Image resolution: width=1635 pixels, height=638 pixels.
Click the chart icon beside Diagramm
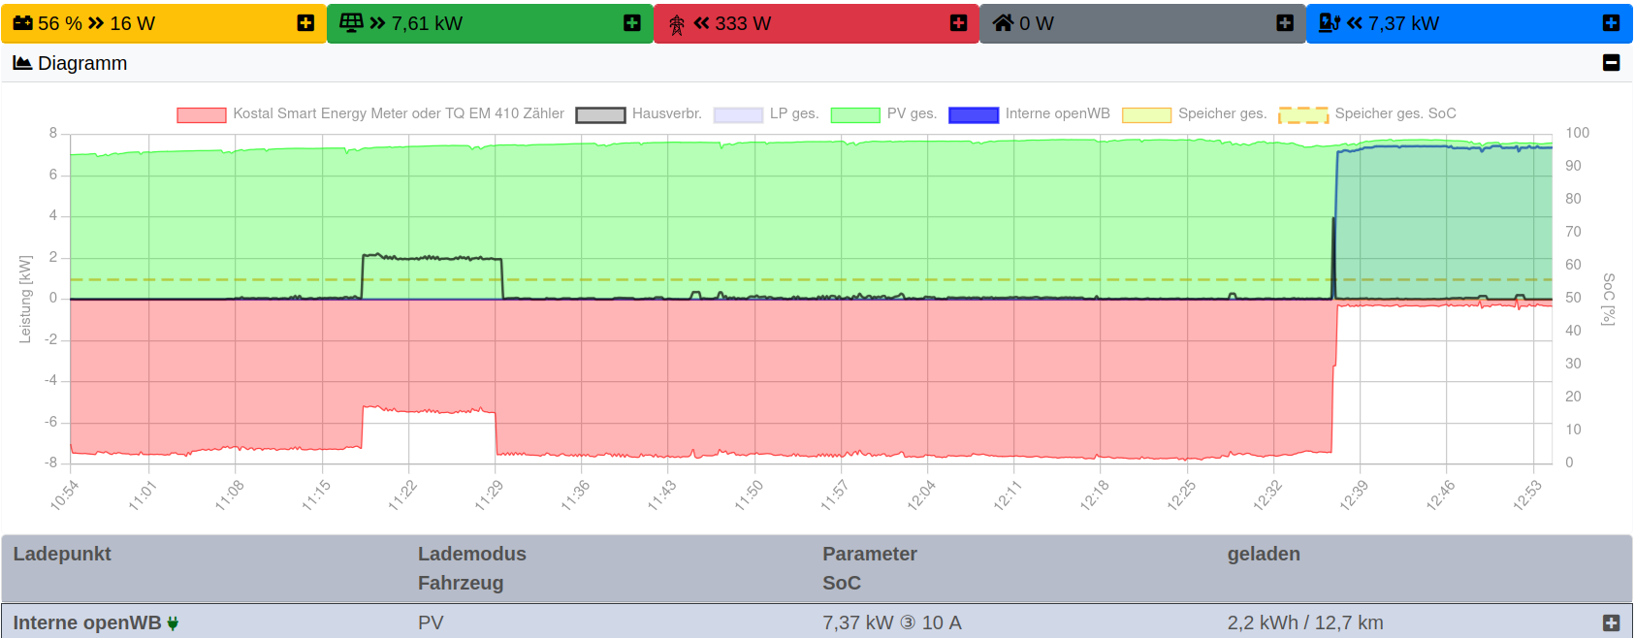pos(22,63)
